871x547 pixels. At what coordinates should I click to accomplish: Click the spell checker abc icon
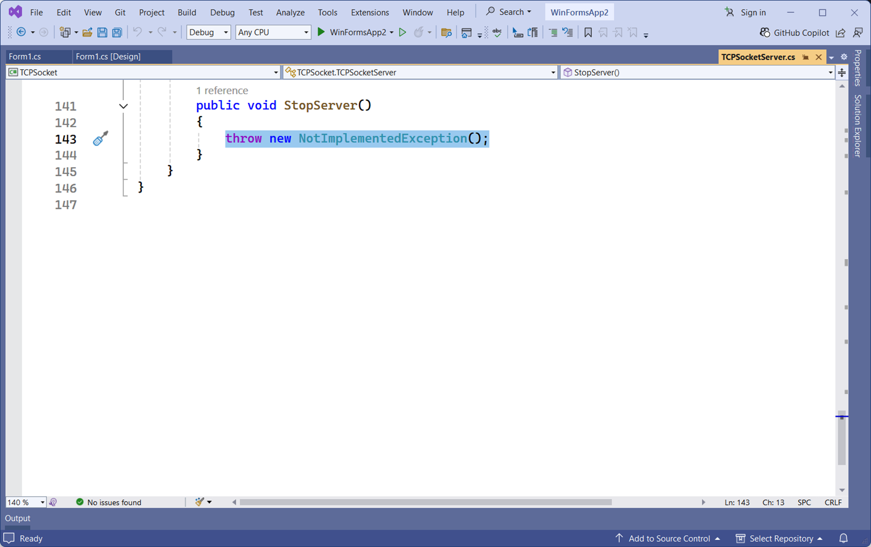(x=497, y=32)
